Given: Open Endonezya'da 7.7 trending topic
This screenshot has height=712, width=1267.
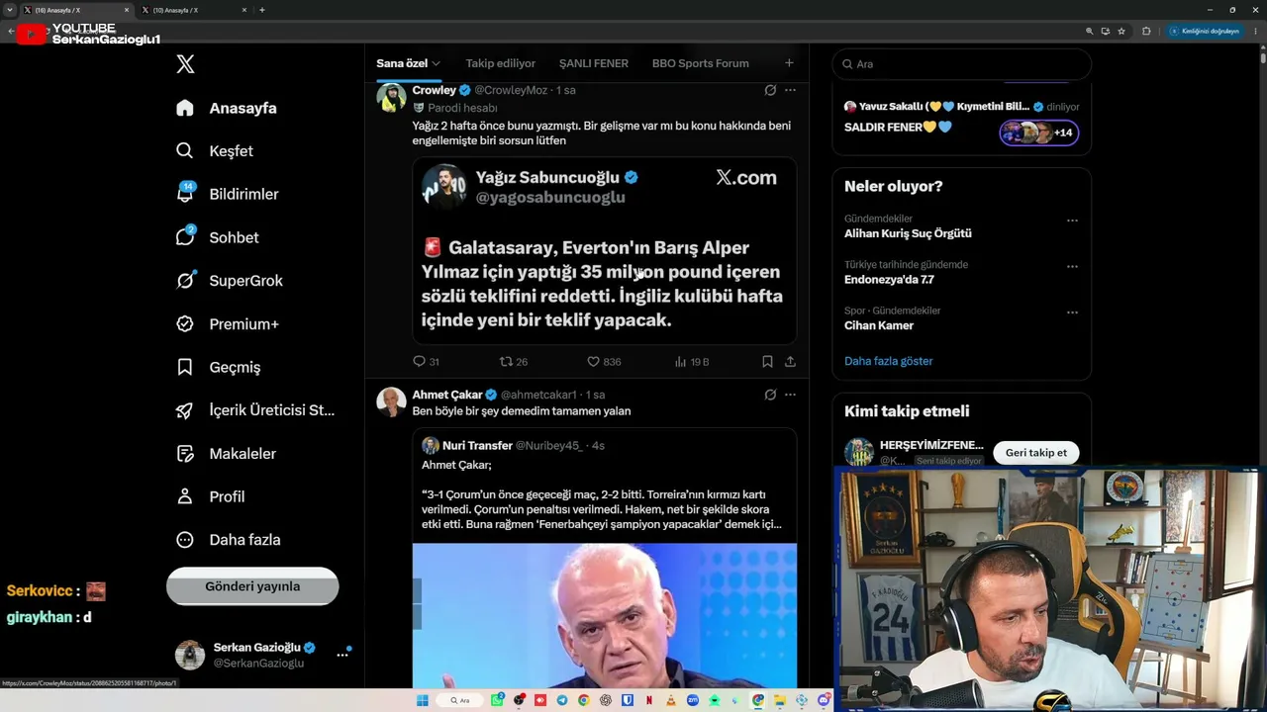Looking at the screenshot, I should [x=889, y=280].
